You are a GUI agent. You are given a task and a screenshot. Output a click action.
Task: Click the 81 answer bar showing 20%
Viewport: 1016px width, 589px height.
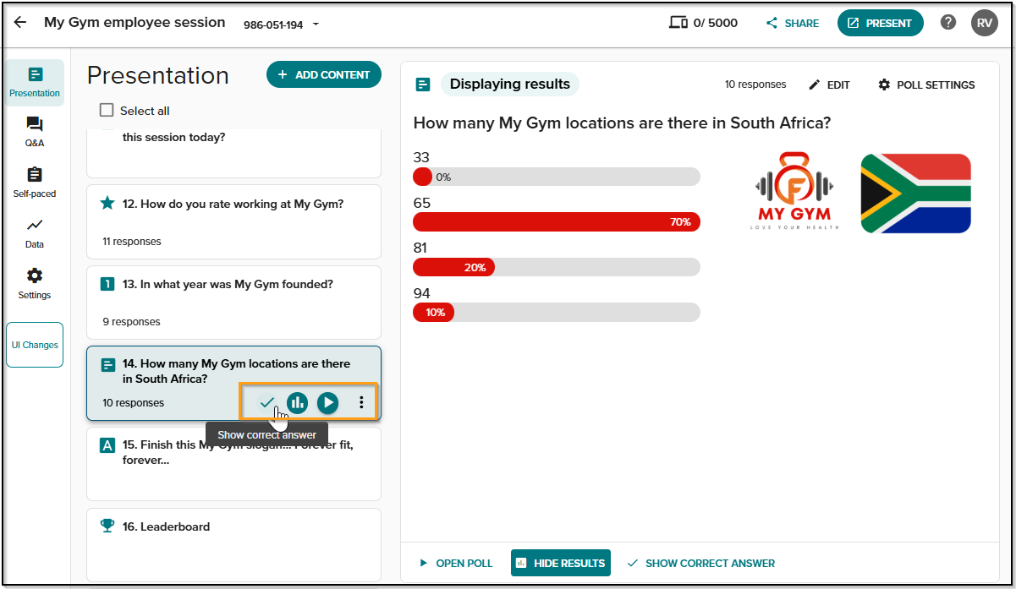557,267
